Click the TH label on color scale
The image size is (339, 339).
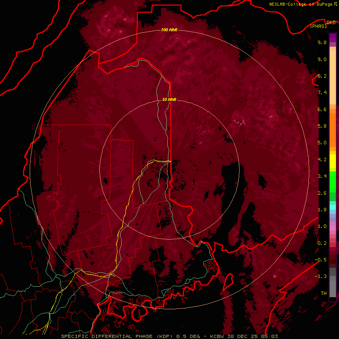pos(324,293)
